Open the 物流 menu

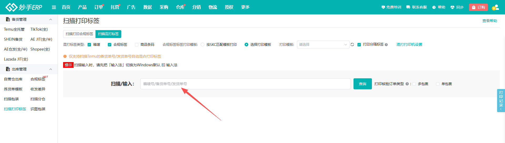tap(213, 7)
